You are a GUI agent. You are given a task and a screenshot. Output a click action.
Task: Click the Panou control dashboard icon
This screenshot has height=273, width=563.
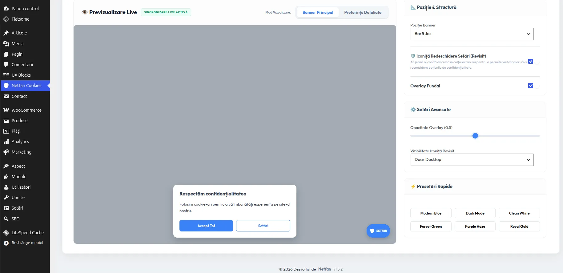pos(6,9)
